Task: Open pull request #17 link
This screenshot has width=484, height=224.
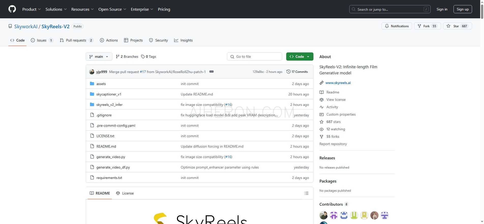Action: click(x=143, y=72)
